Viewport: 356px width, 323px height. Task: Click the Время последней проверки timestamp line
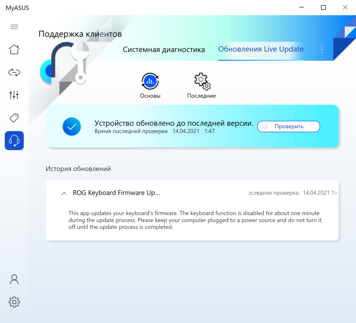(x=154, y=131)
